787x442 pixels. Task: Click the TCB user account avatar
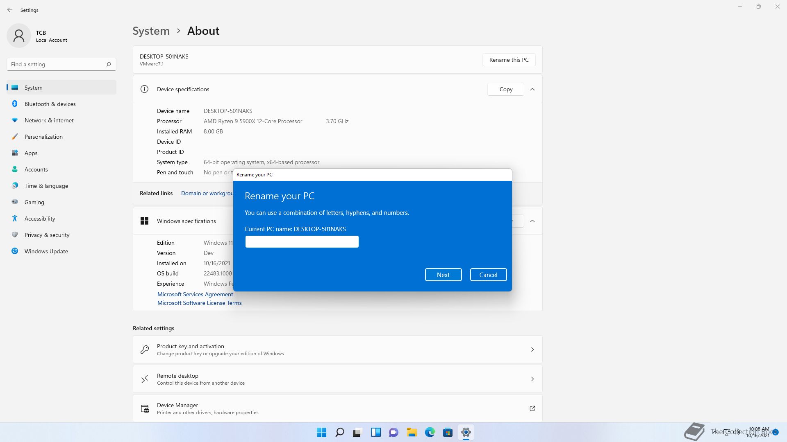tap(19, 36)
